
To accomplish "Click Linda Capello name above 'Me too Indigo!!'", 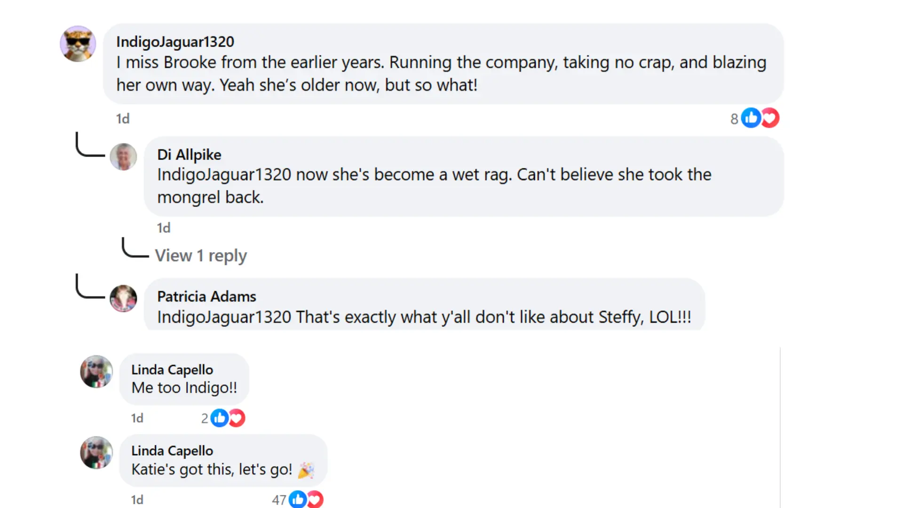I will click(172, 370).
